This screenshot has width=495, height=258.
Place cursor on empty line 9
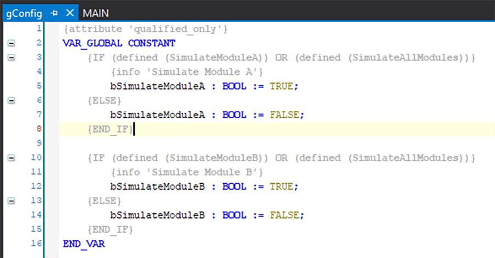pos(165,143)
